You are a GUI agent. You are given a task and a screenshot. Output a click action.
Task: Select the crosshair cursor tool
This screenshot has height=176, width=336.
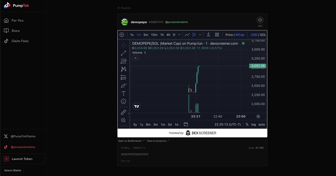tap(123, 45)
